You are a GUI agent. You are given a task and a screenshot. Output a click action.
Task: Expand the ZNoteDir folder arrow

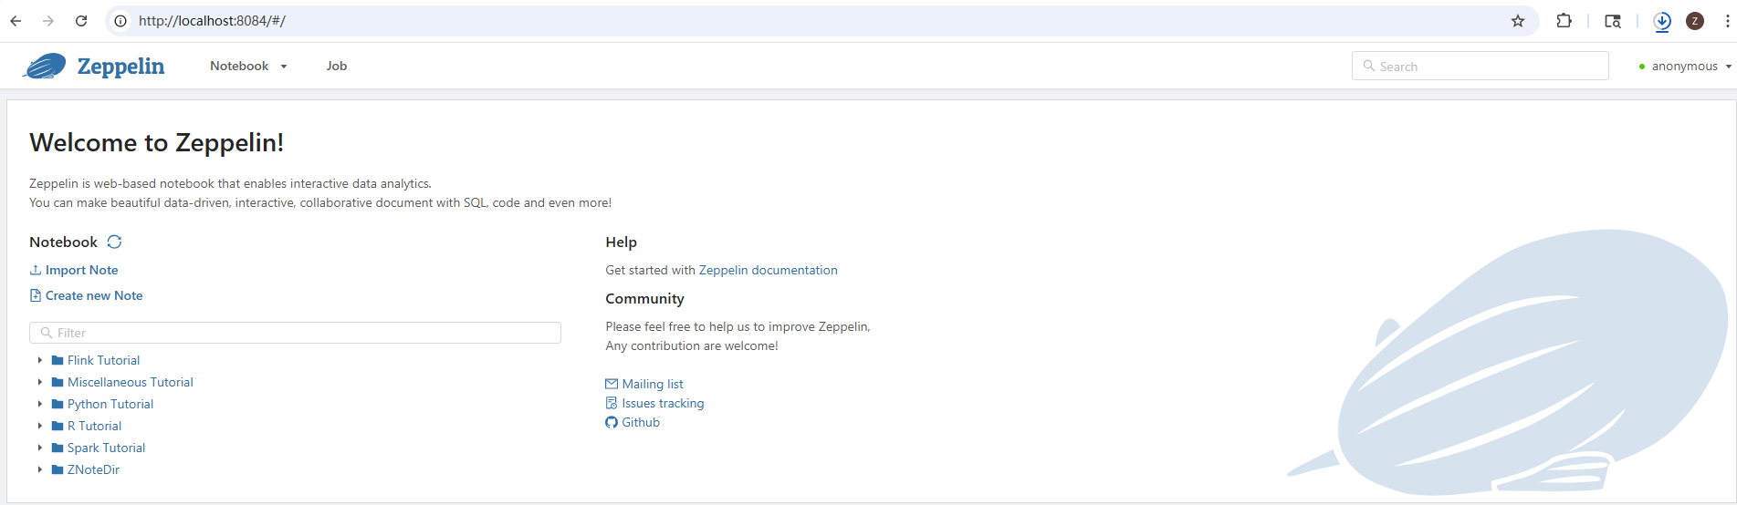(x=40, y=469)
